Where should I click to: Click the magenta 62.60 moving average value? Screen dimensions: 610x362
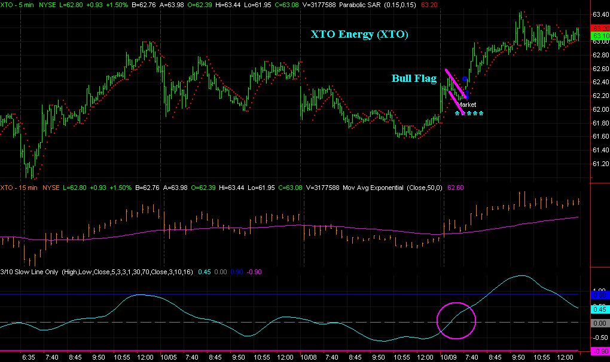coord(456,188)
